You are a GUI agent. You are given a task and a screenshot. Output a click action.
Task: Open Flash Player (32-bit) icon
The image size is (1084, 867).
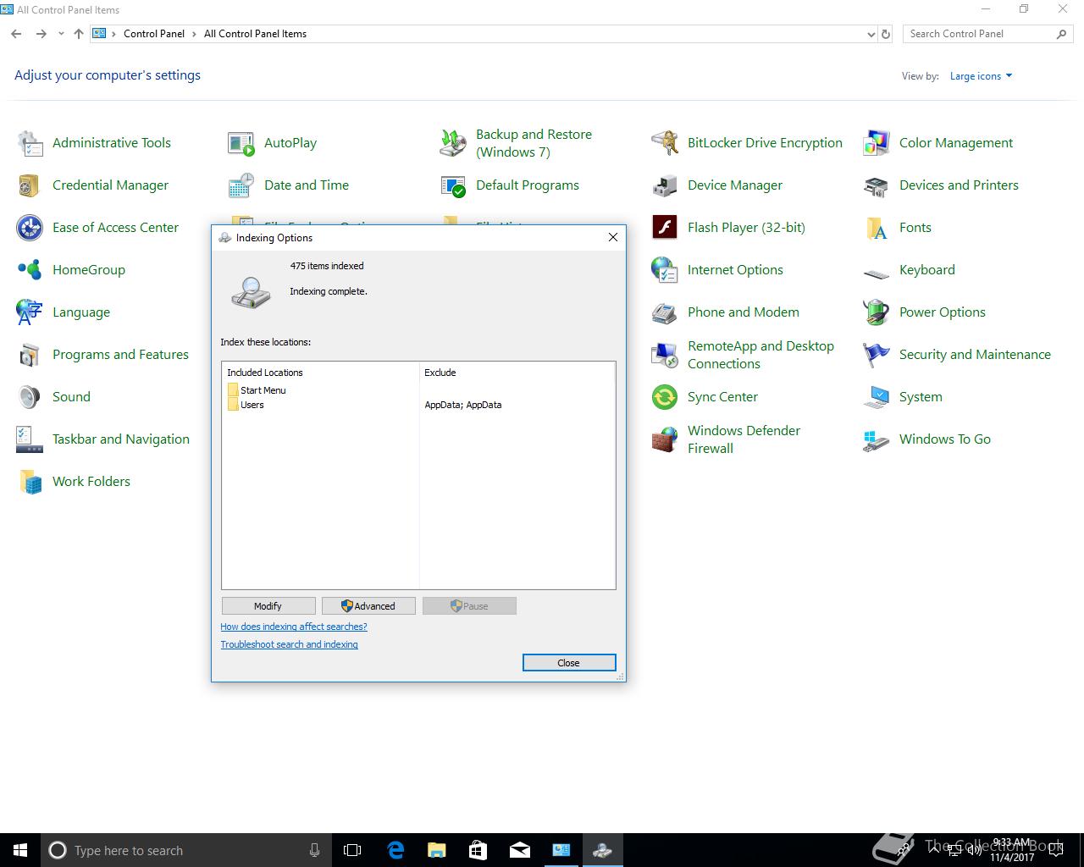pos(665,228)
